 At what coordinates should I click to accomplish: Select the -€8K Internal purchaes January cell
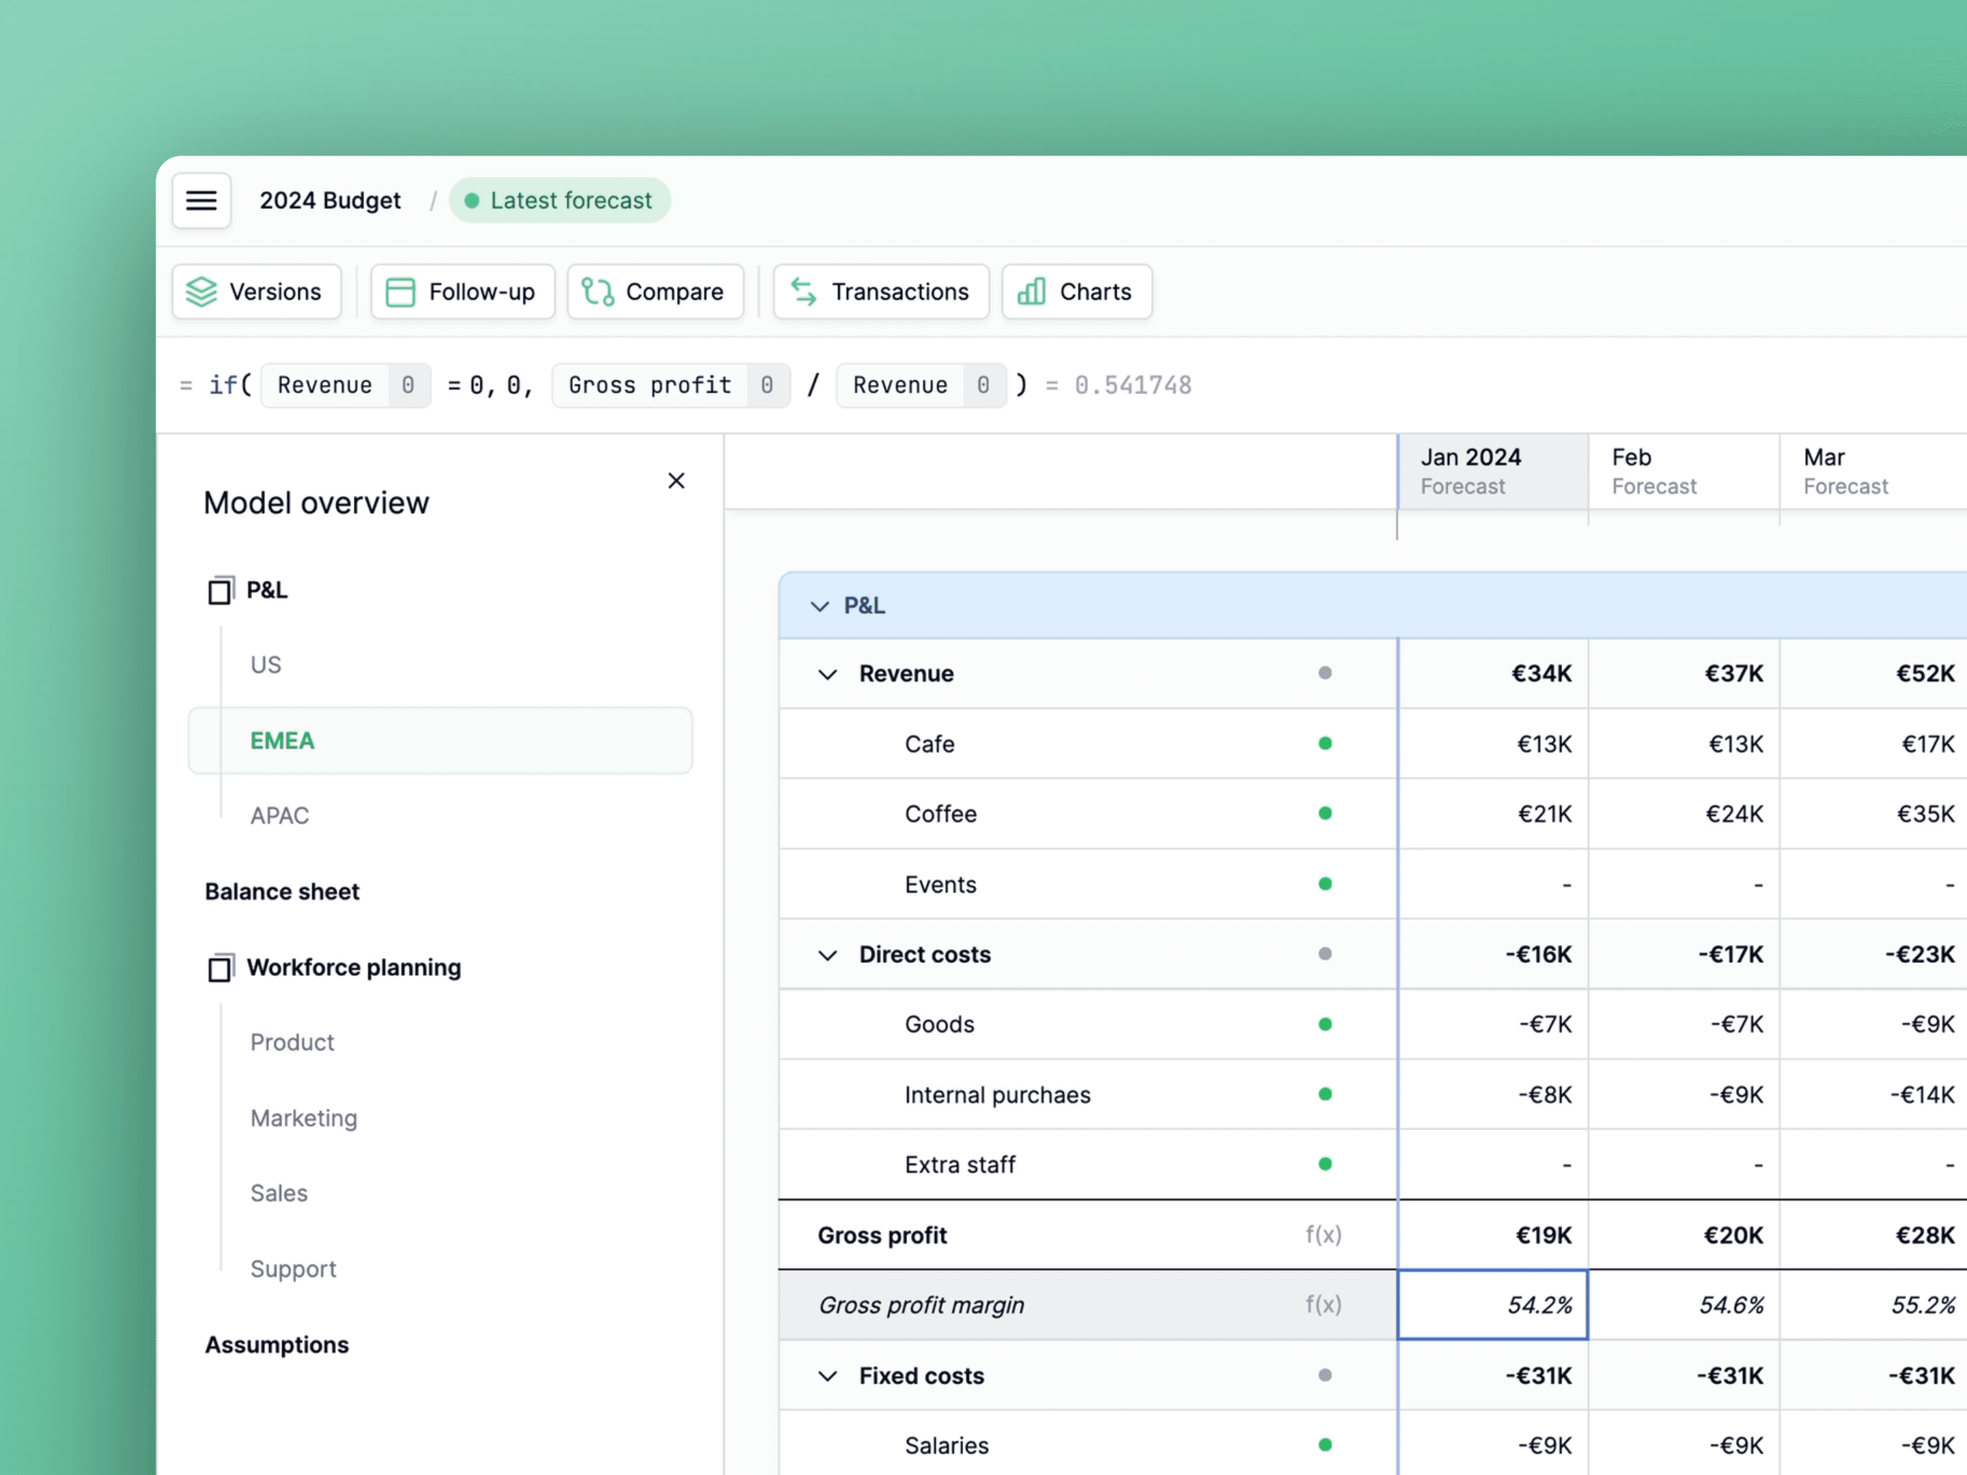(x=1493, y=1095)
